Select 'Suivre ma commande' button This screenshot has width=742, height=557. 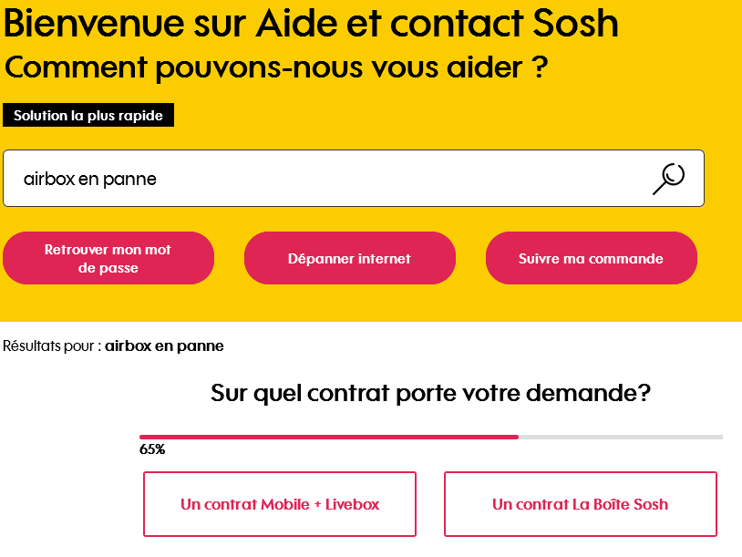(591, 258)
